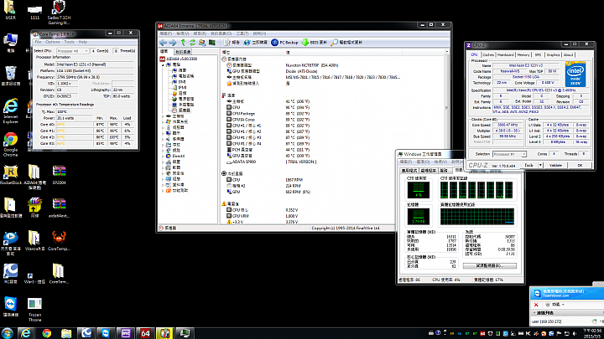The image size is (604, 339).
Task: Click Tools button in CPU-Z
Action: coord(528,165)
